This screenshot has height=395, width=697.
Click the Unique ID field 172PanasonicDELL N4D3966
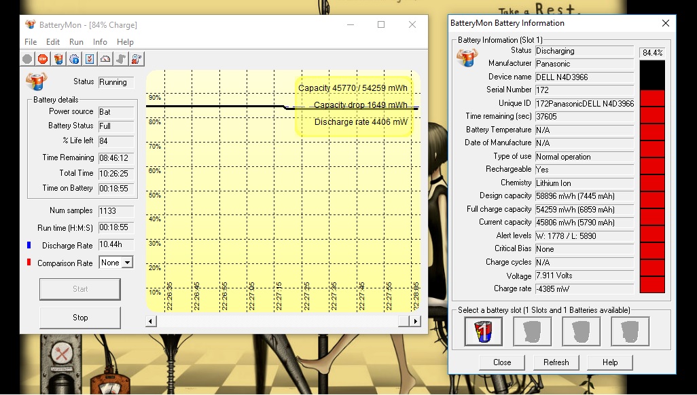click(584, 104)
